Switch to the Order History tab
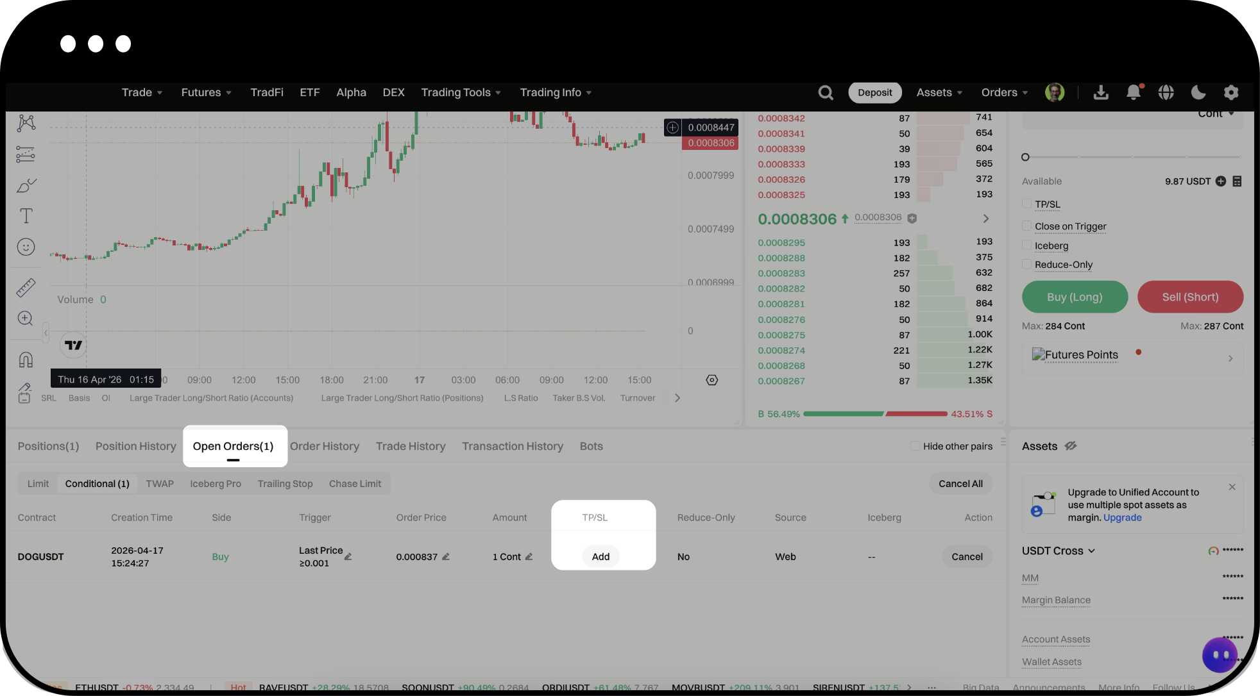 (x=325, y=446)
